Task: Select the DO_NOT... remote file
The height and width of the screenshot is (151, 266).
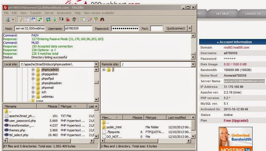Action: [114, 137]
